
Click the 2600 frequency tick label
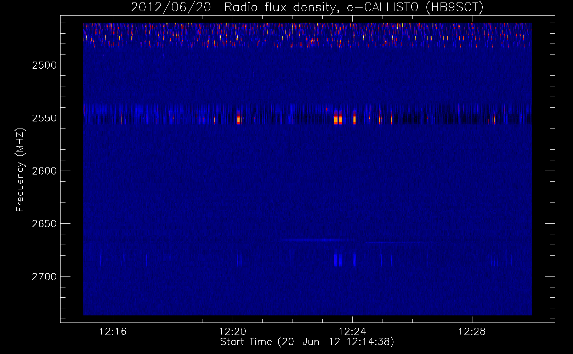[44, 171]
